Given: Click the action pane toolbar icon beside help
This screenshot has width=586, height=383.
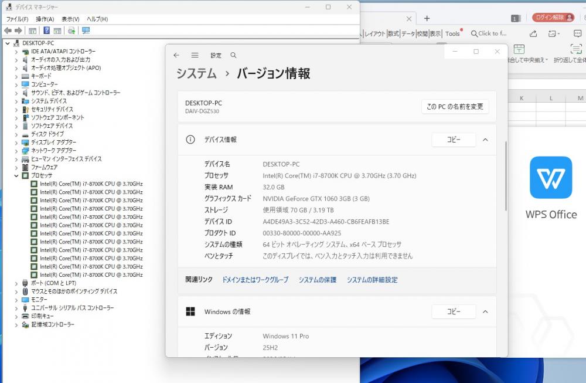Looking at the screenshot, I should 57,30.
